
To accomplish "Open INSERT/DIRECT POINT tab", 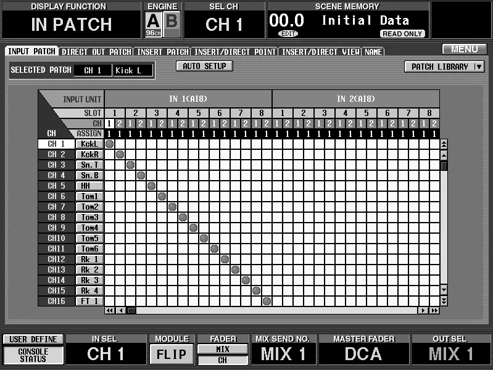I will pos(235,52).
